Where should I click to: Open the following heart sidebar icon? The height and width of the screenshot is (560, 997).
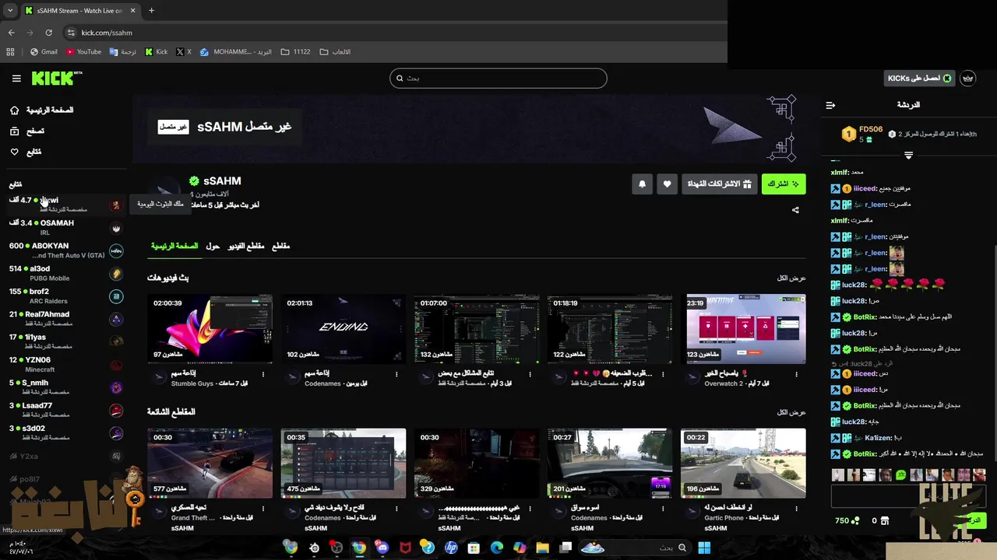[14, 152]
